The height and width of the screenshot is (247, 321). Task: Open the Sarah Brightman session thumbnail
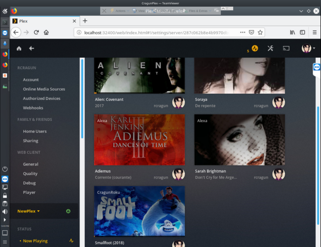click(x=239, y=140)
